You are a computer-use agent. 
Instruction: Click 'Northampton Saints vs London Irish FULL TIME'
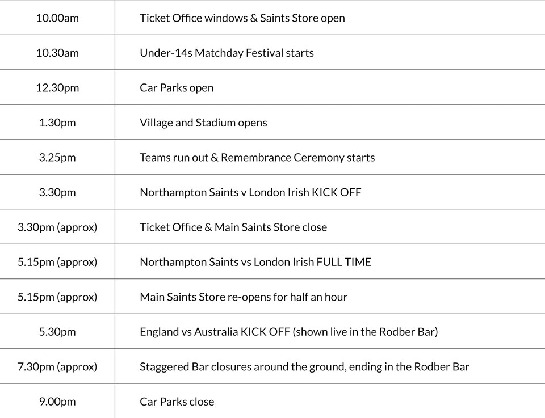coord(255,262)
